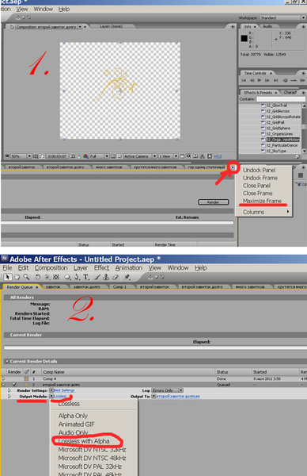
Task: Choose Close Panel from panel menu
Action: click(256, 186)
